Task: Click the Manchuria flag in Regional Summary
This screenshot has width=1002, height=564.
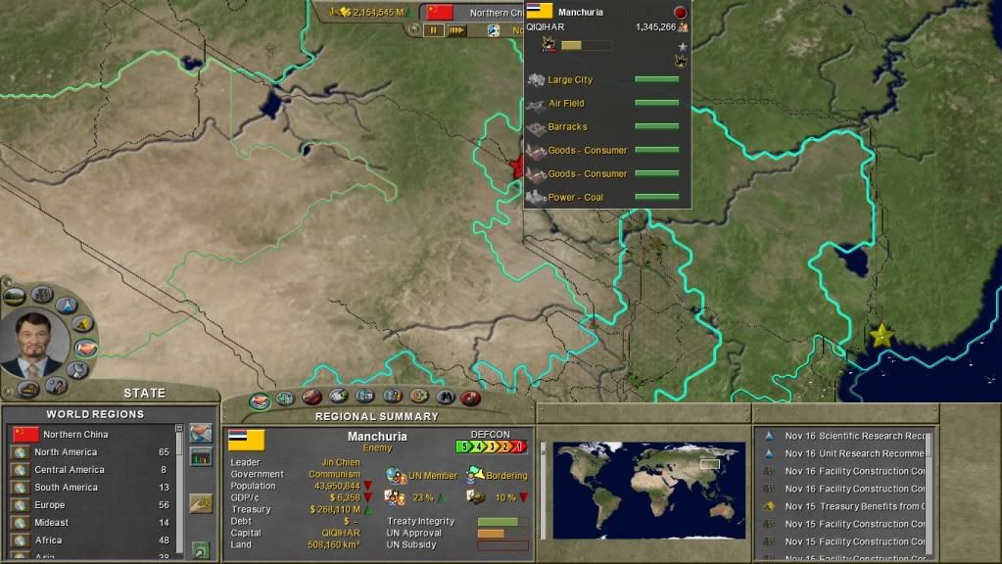Action: point(246,440)
